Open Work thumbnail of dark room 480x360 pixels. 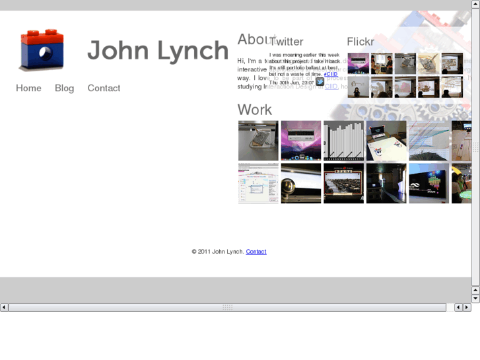coord(386,183)
